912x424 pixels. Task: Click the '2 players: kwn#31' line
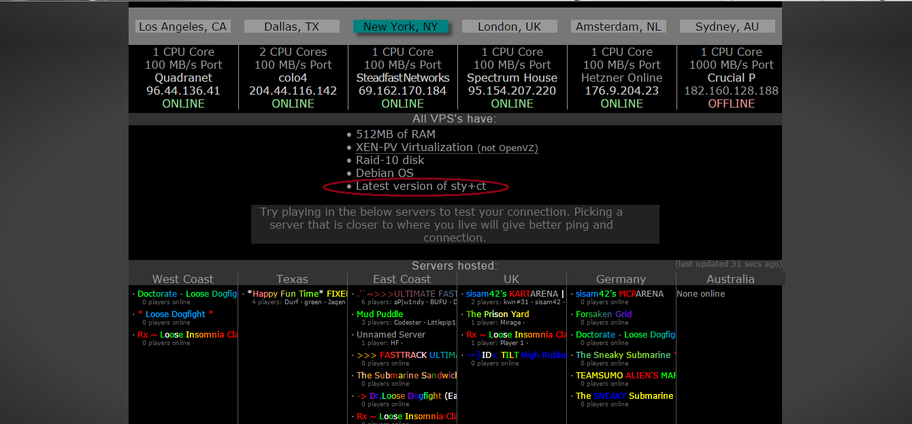(x=516, y=302)
